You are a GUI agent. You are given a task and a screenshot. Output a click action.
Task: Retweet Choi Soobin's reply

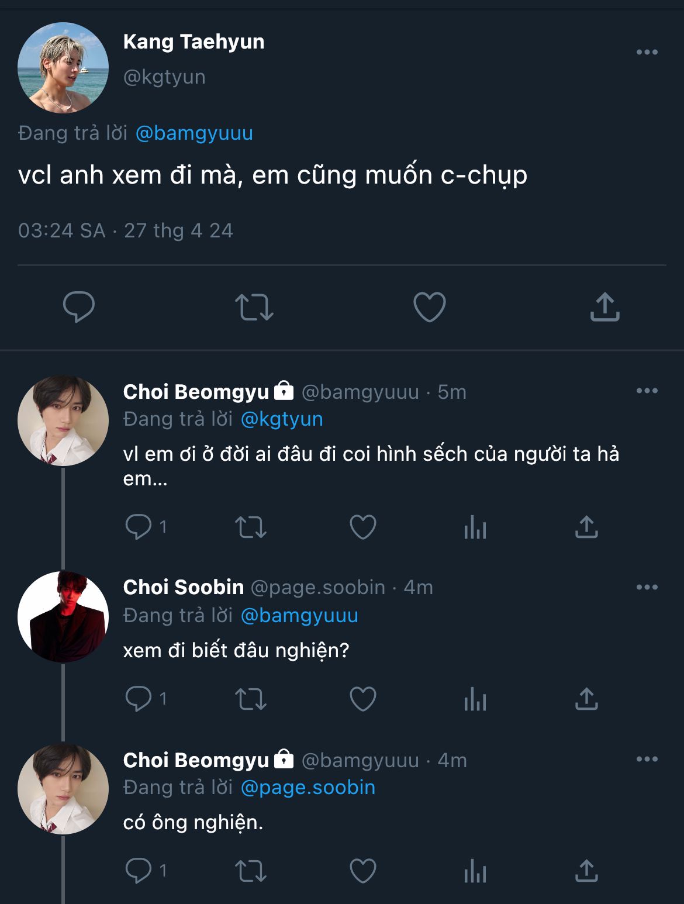[251, 699]
